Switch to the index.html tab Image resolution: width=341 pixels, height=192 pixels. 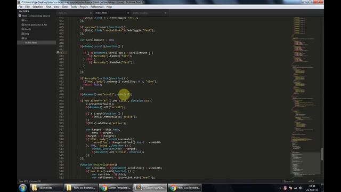tap(111, 13)
